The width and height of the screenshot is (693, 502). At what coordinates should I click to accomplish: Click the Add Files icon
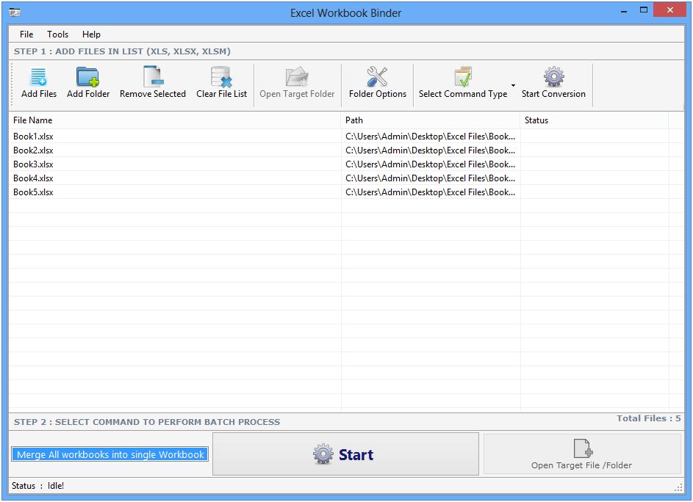click(x=38, y=77)
